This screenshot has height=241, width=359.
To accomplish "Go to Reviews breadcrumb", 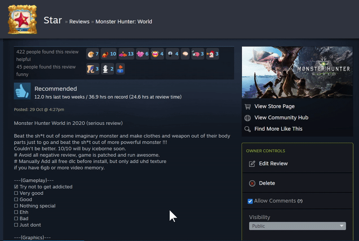I will pos(79,22).
